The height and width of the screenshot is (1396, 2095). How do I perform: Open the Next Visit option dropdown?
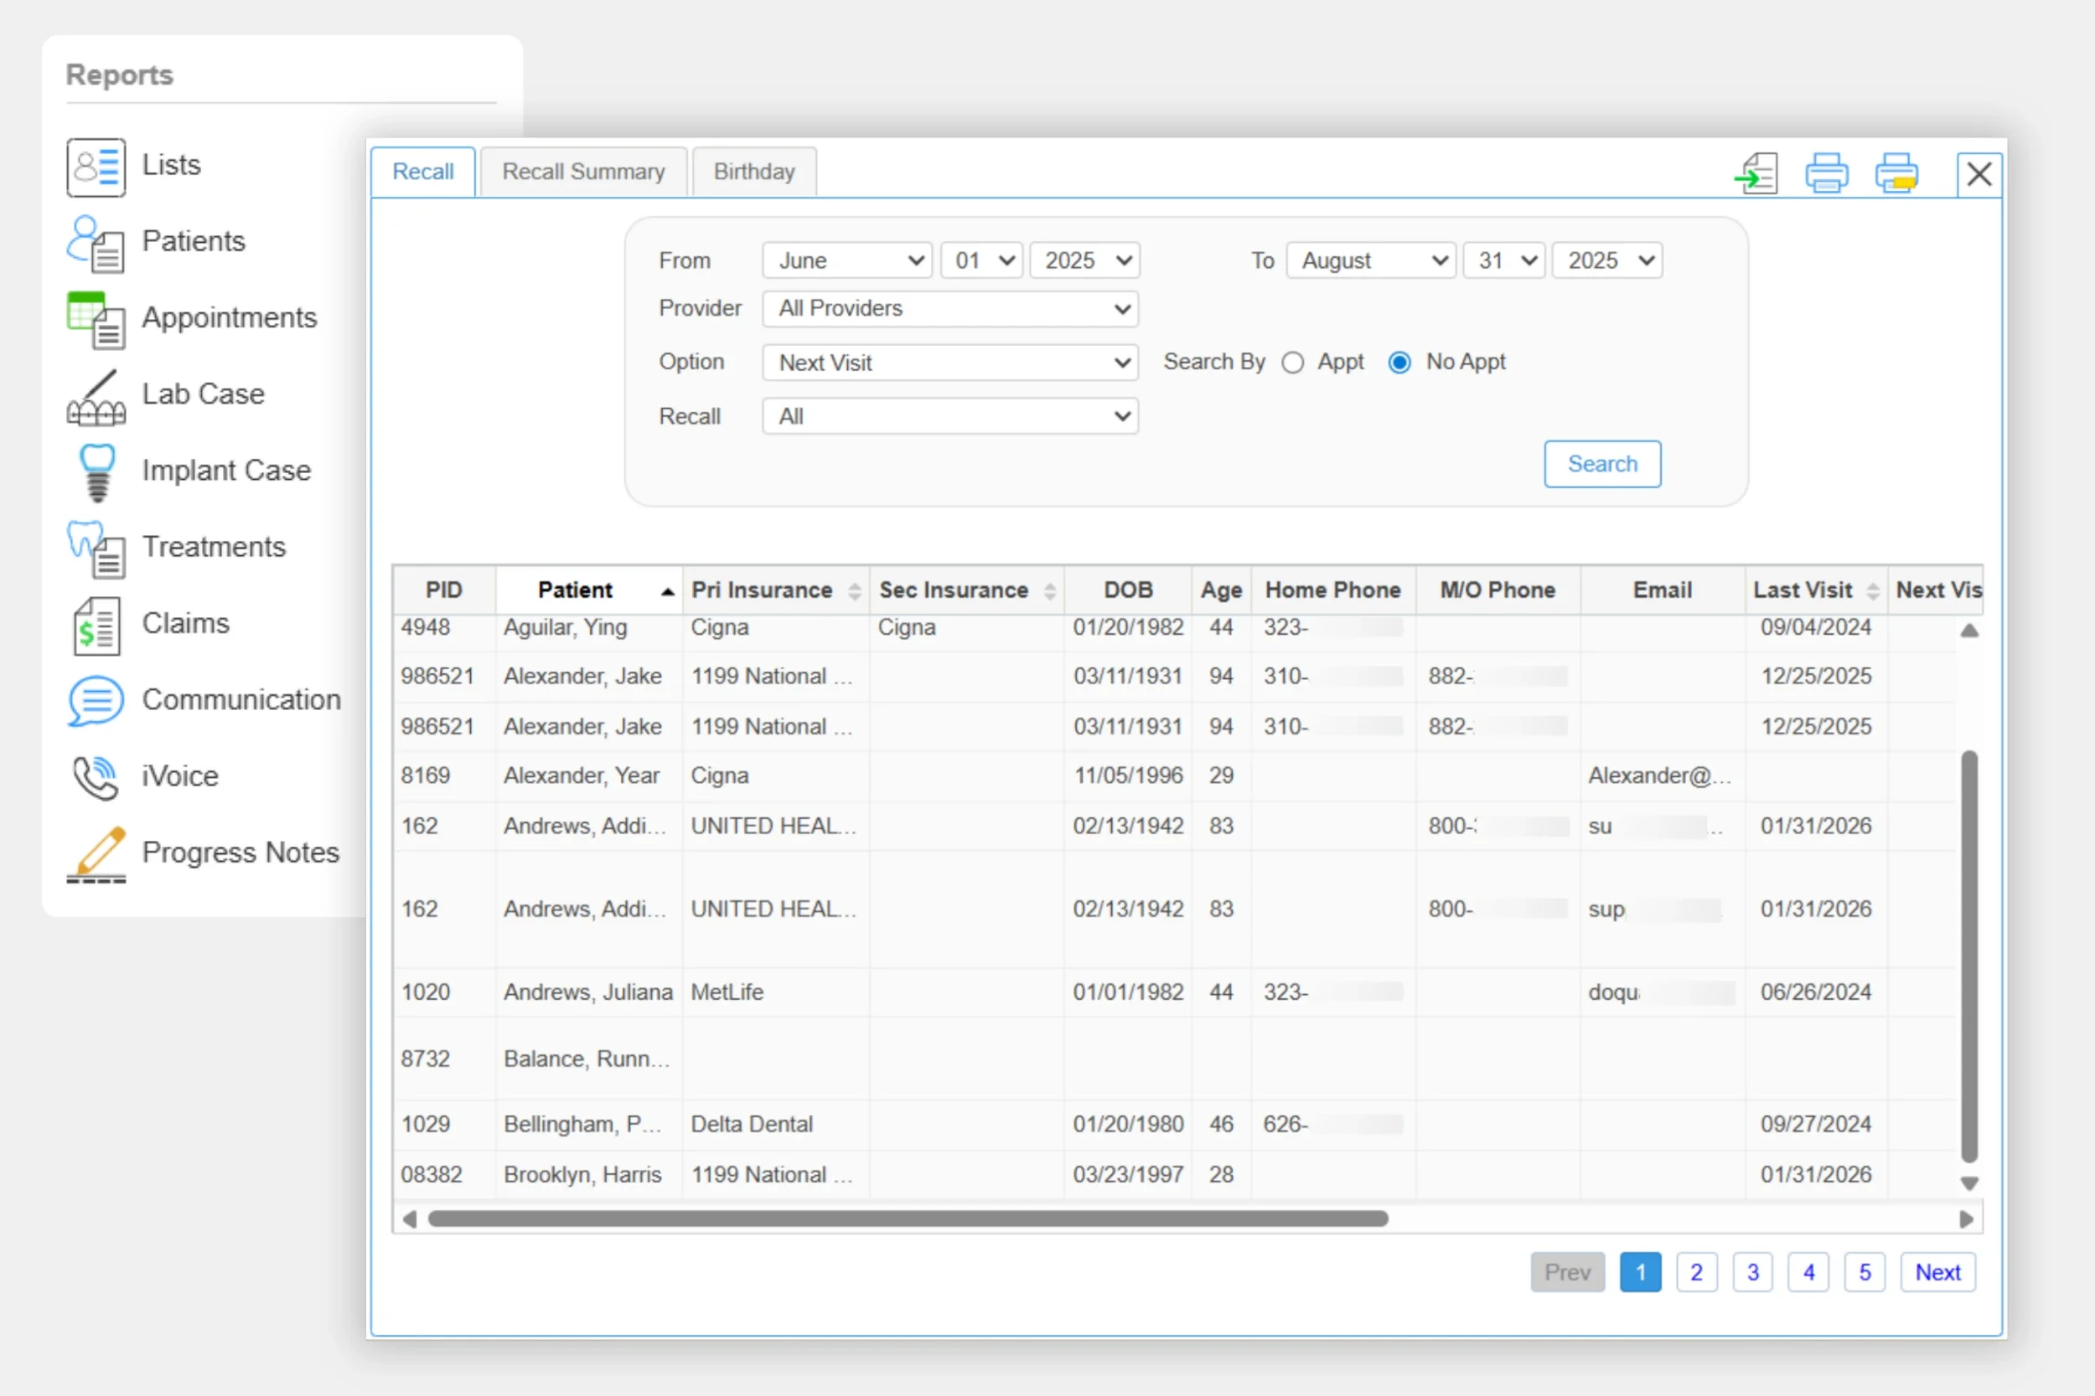949,363
